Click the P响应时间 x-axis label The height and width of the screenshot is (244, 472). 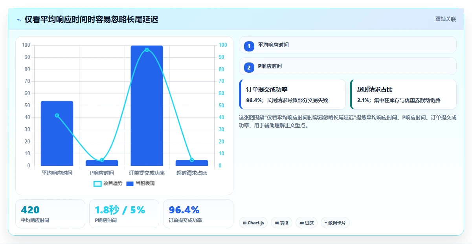(x=102, y=173)
